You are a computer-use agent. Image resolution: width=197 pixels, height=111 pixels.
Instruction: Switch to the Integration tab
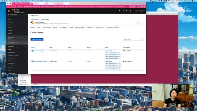(x=90, y=27)
